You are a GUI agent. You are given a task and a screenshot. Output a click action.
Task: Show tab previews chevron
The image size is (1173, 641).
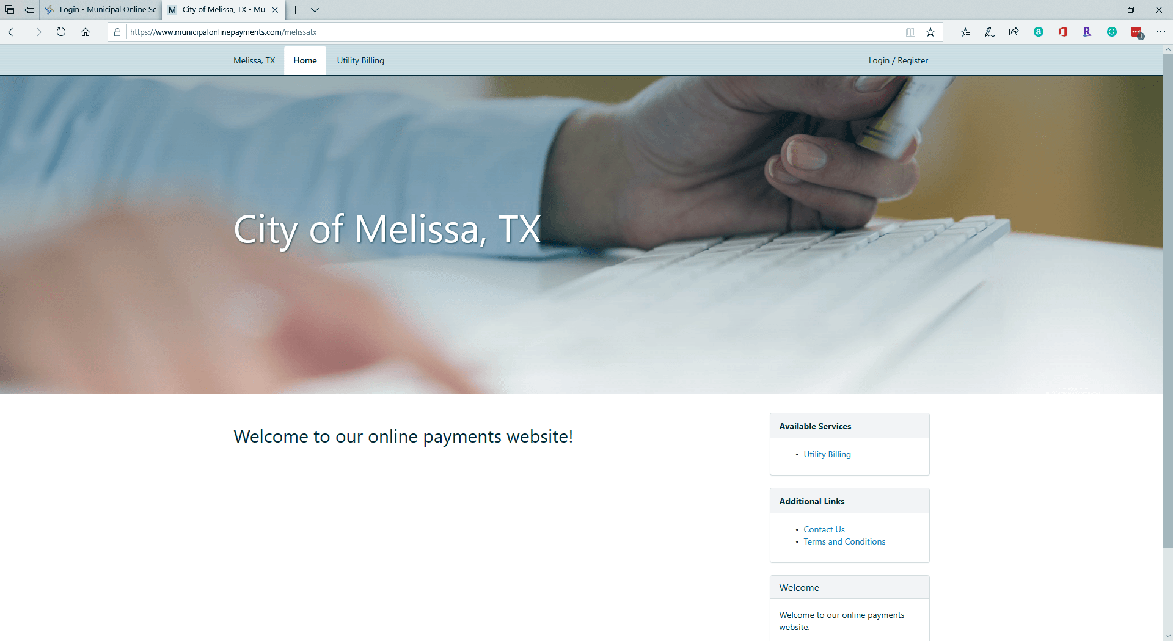pos(315,10)
